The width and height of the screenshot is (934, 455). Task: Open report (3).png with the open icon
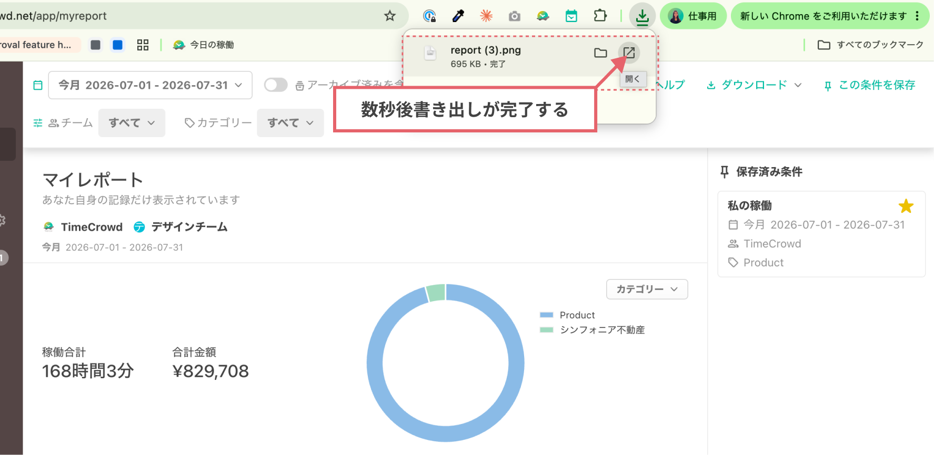click(x=629, y=53)
